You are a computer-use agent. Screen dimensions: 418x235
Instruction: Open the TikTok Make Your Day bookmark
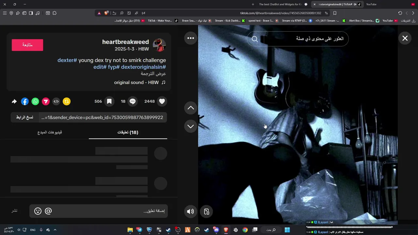tap(163, 21)
